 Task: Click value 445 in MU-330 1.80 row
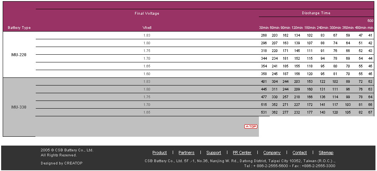coord(264,89)
